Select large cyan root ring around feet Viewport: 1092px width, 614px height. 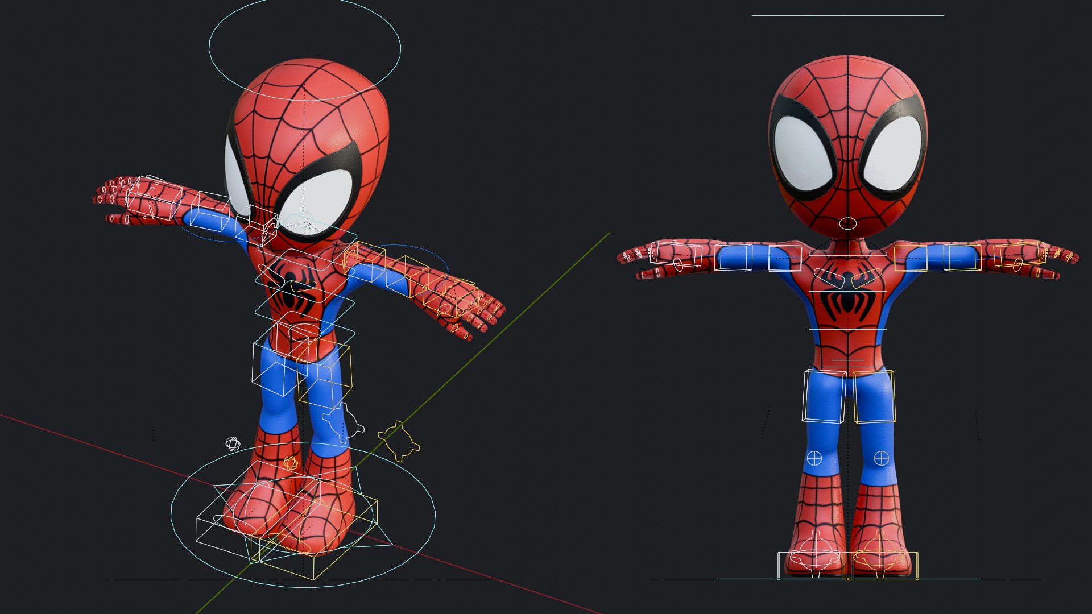tap(303, 515)
